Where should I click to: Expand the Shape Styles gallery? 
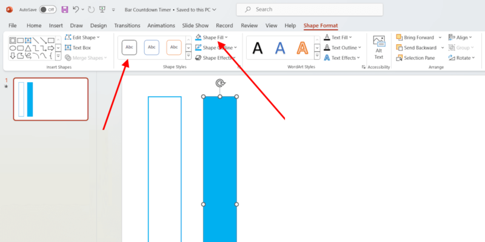click(x=189, y=56)
